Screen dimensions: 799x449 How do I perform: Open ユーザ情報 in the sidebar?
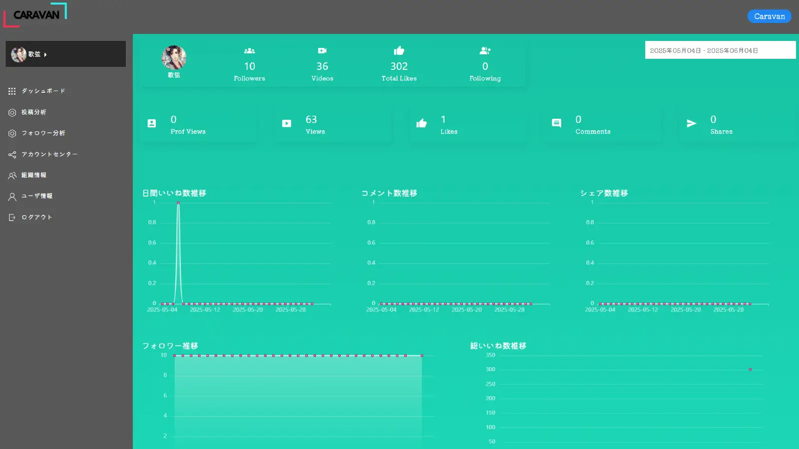pos(36,196)
